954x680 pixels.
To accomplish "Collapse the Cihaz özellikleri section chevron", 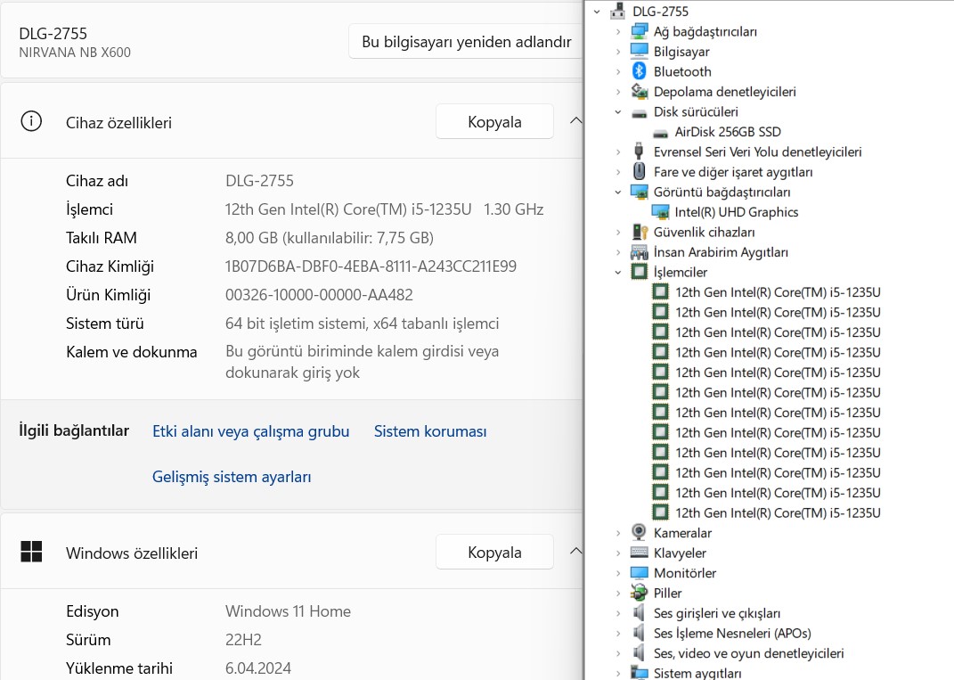I will pyautogui.click(x=575, y=120).
